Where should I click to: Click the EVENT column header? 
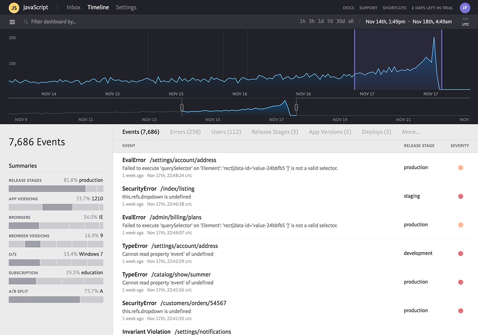(x=129, y=146)
